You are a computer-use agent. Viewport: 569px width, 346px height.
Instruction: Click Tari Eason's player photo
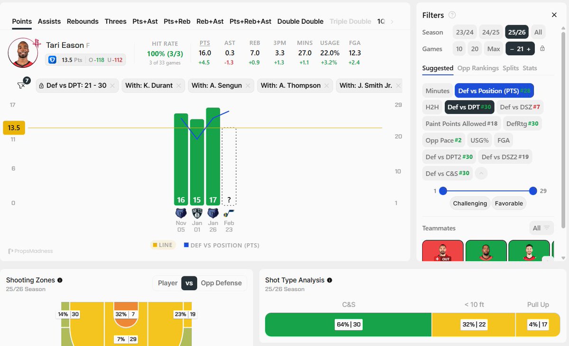click(23, 53)
